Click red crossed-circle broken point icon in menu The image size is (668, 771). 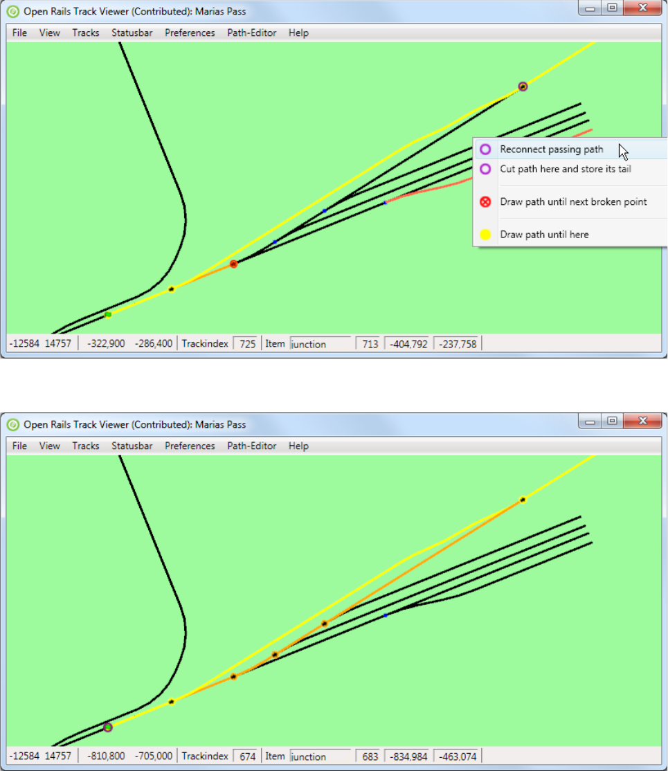click(485, 202)
